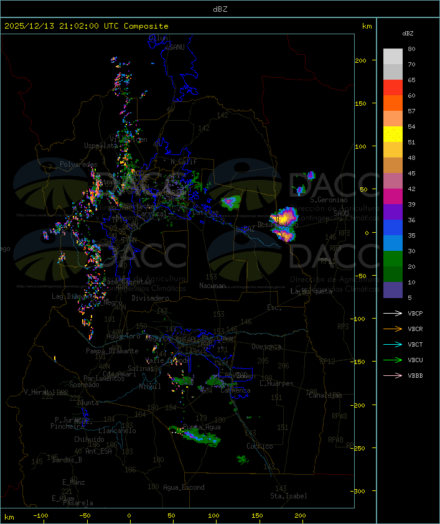Click the Chihuido map label
This screenshot has width=440, height=524.
(89, 439)
